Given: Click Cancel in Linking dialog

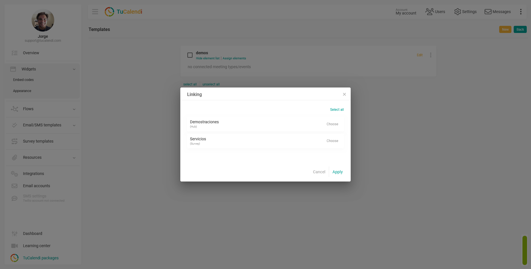Looking at the screenshot, I should coord(319,172).
